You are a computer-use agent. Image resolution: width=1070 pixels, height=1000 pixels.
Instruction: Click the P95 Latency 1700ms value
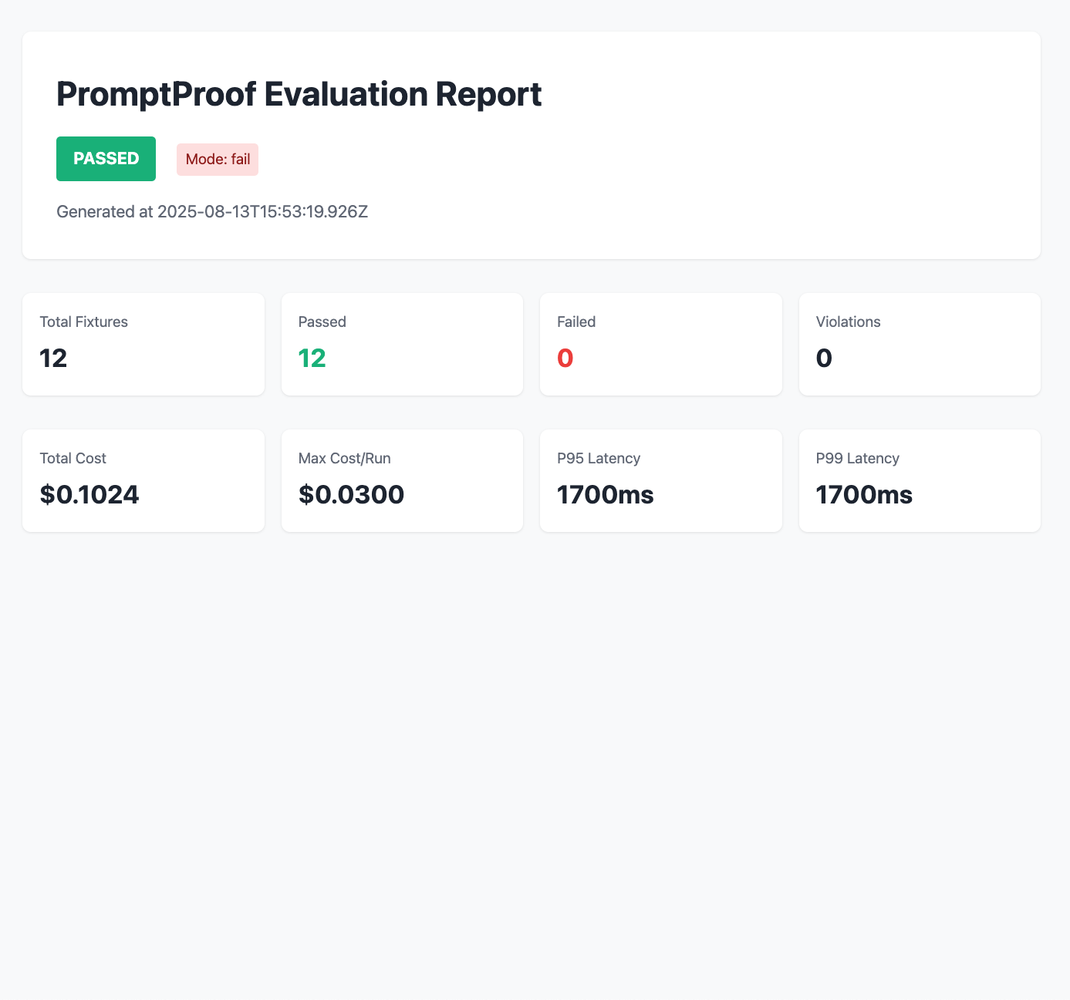click(605, 495)
